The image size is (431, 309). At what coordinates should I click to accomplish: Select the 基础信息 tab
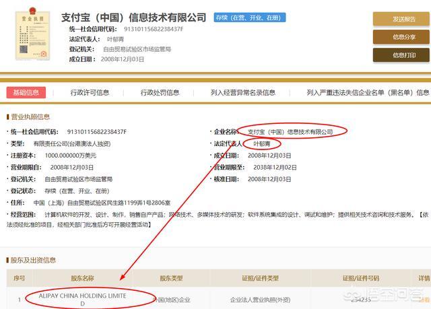[x=26, y=92]
